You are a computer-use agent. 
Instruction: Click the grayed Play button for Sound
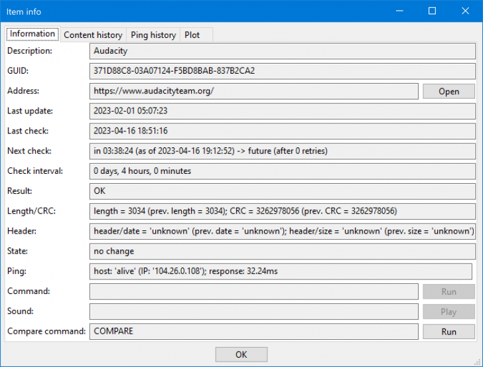tap(448, 311)
